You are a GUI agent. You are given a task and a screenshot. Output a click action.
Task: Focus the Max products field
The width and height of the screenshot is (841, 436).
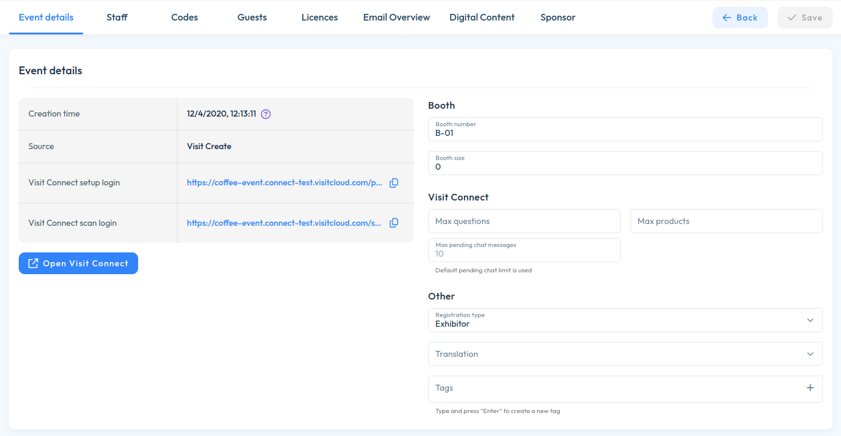tap(726, 221)
